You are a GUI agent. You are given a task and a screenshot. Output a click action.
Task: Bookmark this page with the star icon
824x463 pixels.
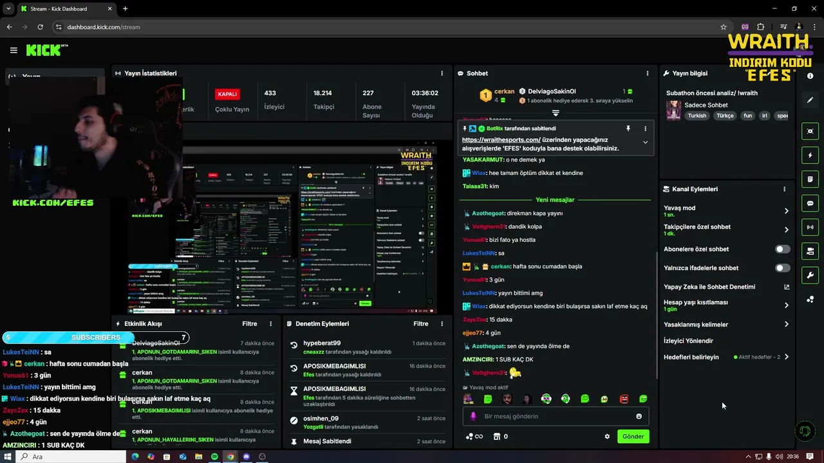pyautogui.click(x=724, y=27)
